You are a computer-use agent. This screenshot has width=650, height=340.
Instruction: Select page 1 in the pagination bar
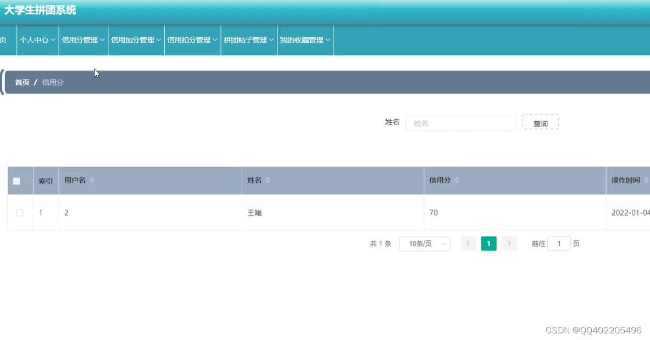click(x=488, y=243)
